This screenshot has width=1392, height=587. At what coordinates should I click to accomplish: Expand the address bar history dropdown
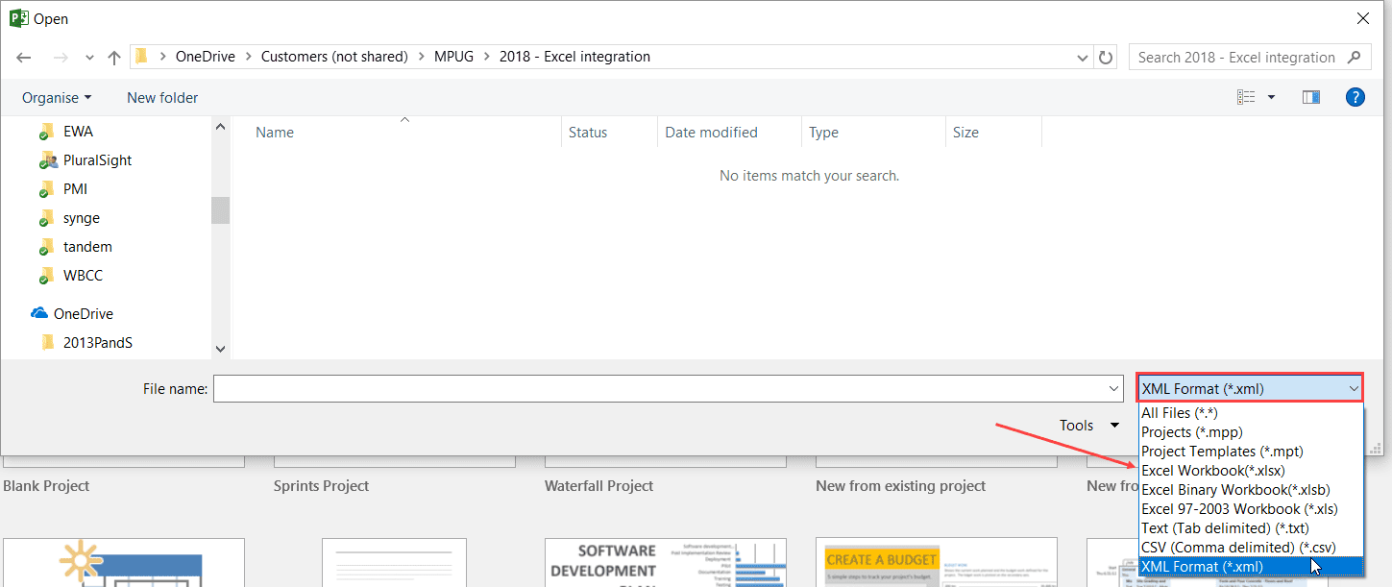pyautogui.click(x=1084, y=58)
